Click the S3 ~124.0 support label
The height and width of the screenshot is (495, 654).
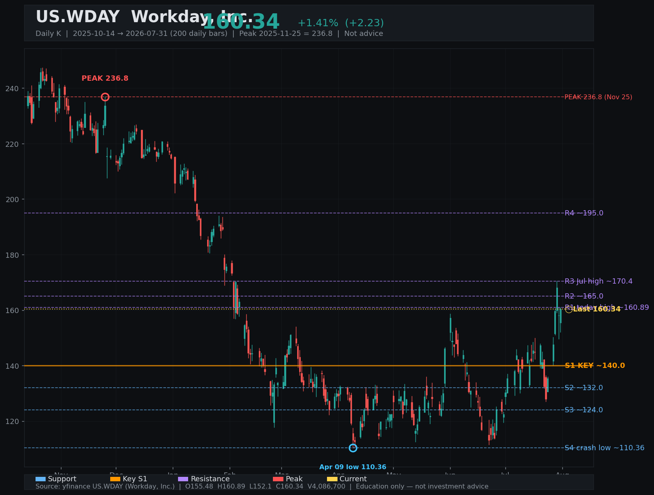point(584,410)
